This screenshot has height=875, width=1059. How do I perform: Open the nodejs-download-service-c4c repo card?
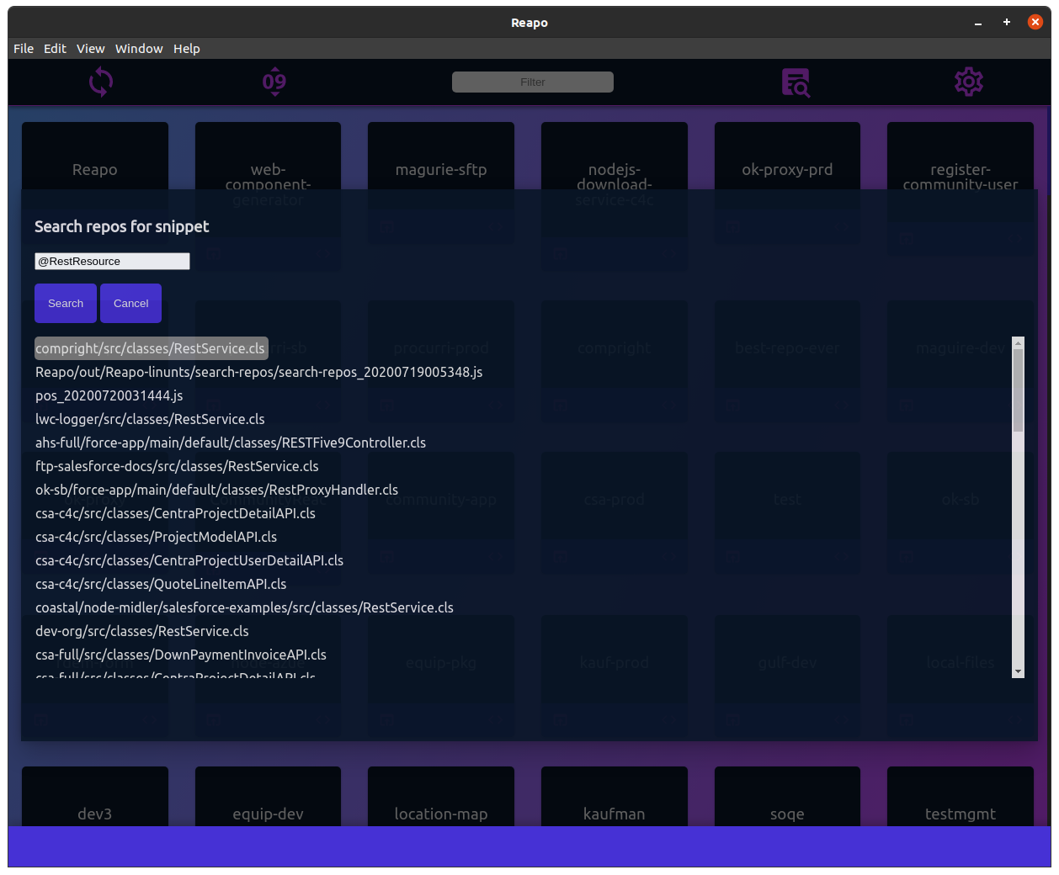coord(615,156)
